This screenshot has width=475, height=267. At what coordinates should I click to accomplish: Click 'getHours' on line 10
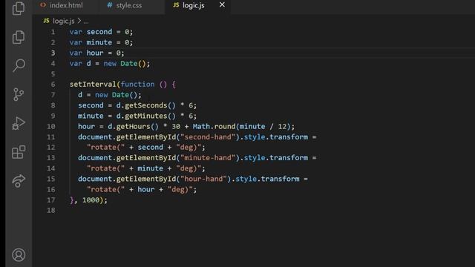pyautogui.click(x=133, y=126)
